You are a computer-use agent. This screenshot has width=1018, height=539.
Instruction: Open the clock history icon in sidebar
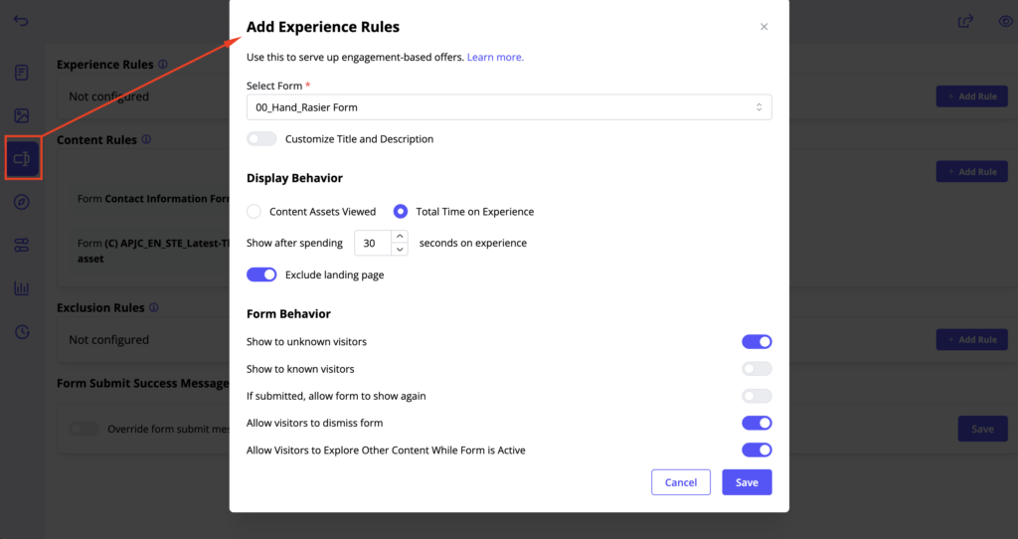point(21,332)
